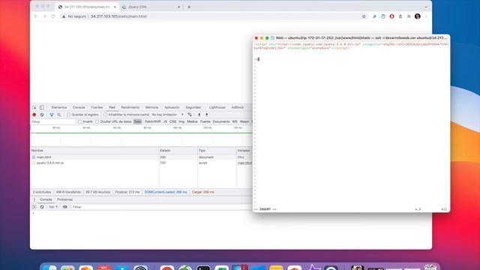This screenshot has height=270, width=480.
Task: Filter requests by WS
Action: (x=235, y=121)
